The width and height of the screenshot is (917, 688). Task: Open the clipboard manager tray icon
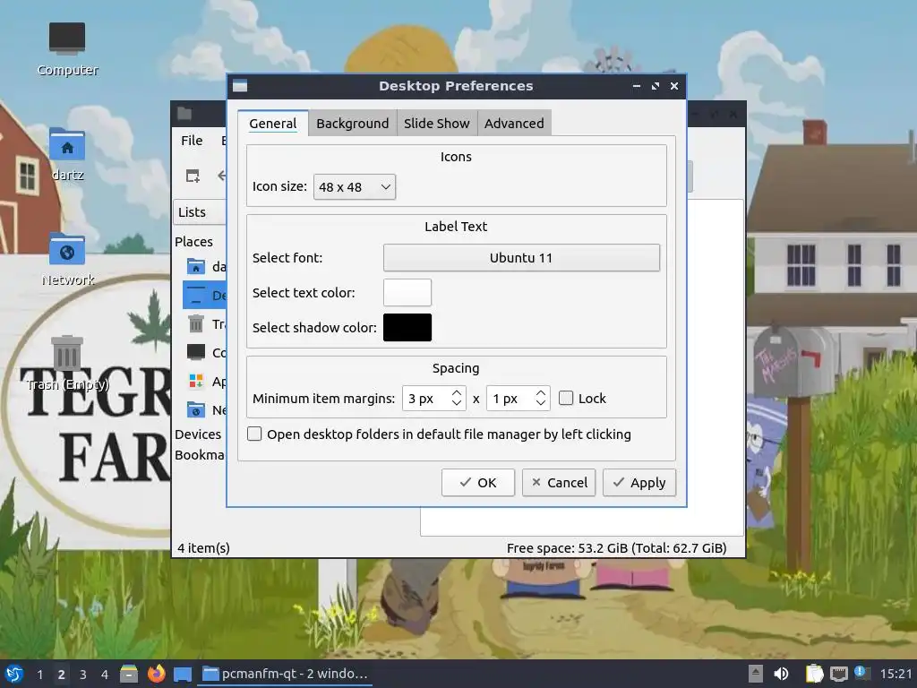click(x=813, y=674)
